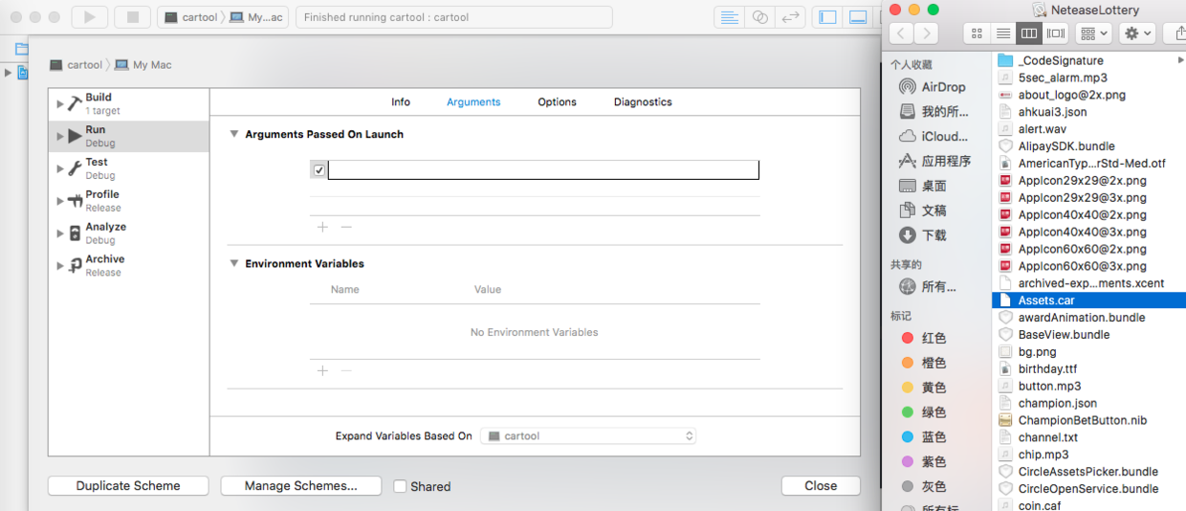Expand the Archive scheme action
Viewport: 1186px width, 511px height.
[59, 266]
